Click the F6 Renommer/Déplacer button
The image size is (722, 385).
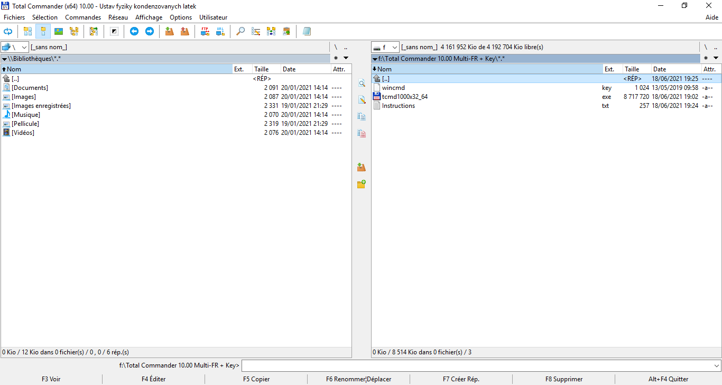coord(359,379)
